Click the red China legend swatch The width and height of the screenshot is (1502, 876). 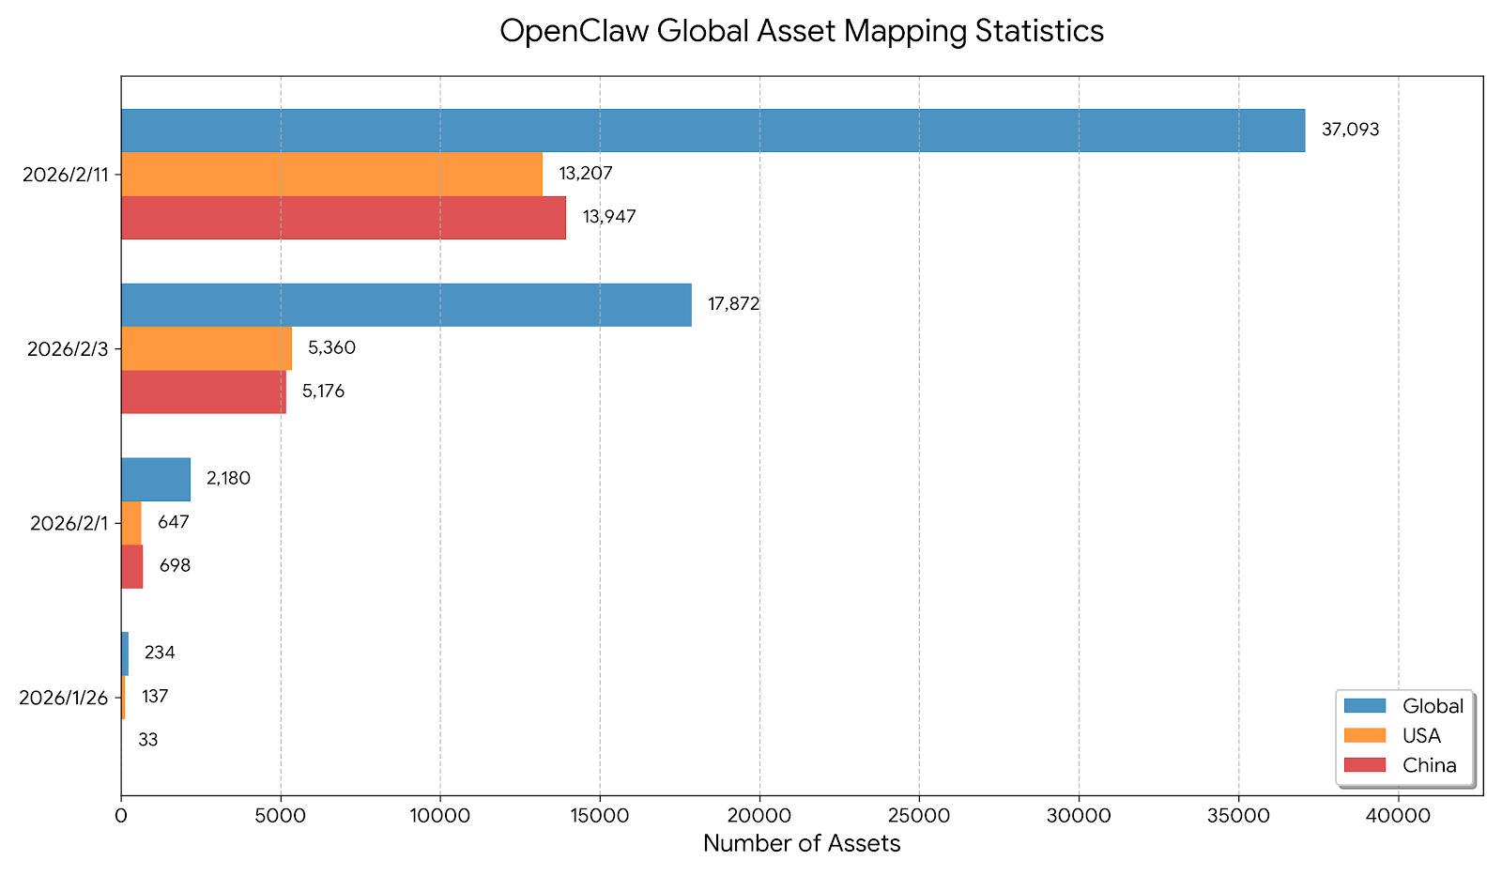pos(1365,765)
